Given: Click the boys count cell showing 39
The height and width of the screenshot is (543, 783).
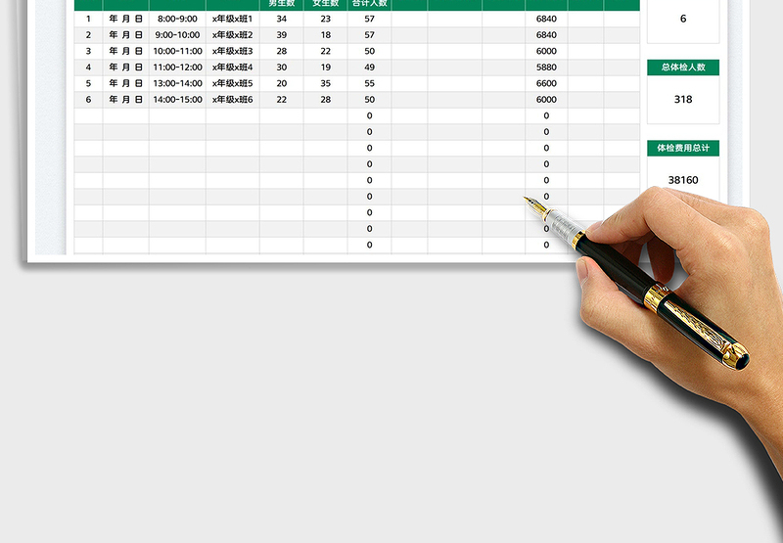Looking at the screenshot, I should point(282,35).
